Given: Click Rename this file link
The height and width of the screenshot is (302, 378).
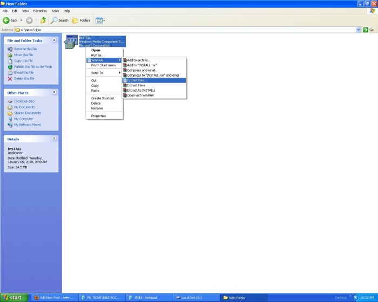Looking at the screenshot, I should pos(25,49).
